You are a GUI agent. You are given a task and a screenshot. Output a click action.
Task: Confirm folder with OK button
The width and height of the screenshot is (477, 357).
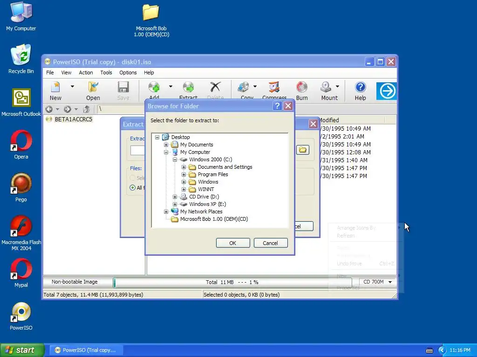tap(233, 243)
